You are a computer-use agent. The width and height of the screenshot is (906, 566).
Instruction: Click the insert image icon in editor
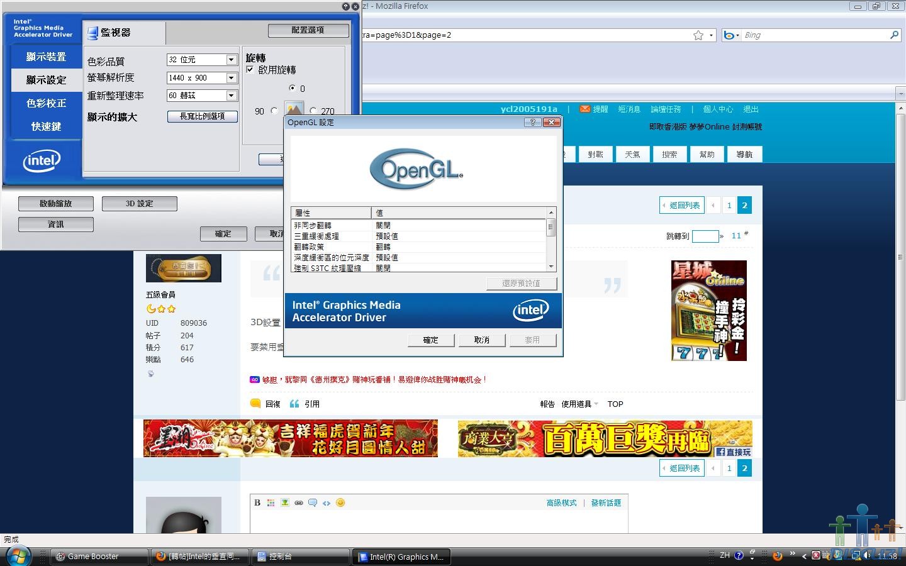point(285,502)
